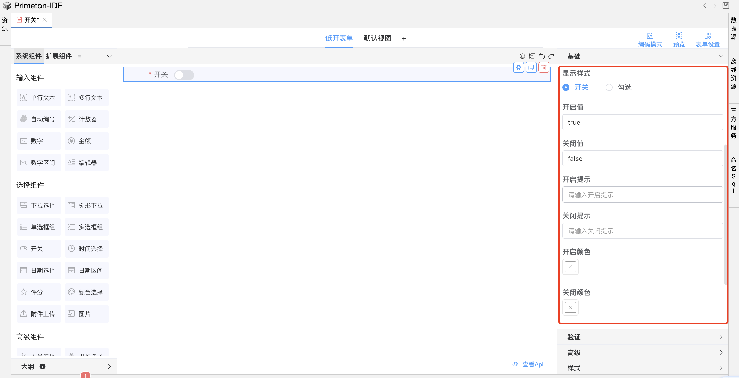This screenshot has height=378, width=739.
Task: Select the 勾选 display style radio
Action: coord(609,87)
